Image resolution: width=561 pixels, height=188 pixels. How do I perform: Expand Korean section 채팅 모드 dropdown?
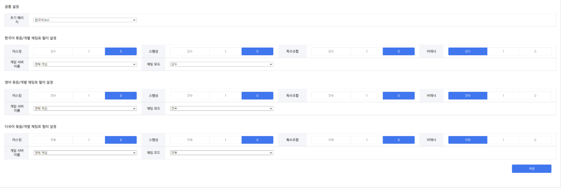[x=222, y=64]
